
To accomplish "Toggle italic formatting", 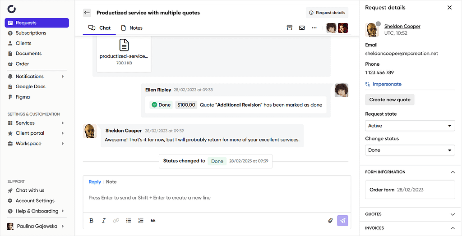I will (104, 220).
